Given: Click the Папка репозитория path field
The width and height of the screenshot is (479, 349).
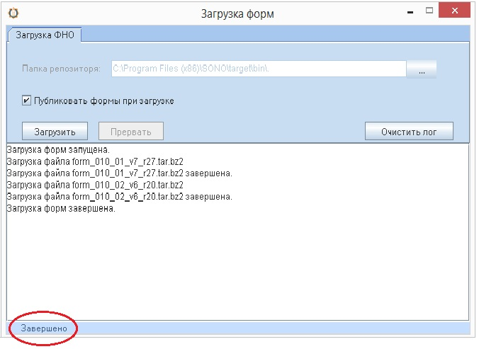Looking at the screenshot, I should pyautogui.click(x=259, y=69).
